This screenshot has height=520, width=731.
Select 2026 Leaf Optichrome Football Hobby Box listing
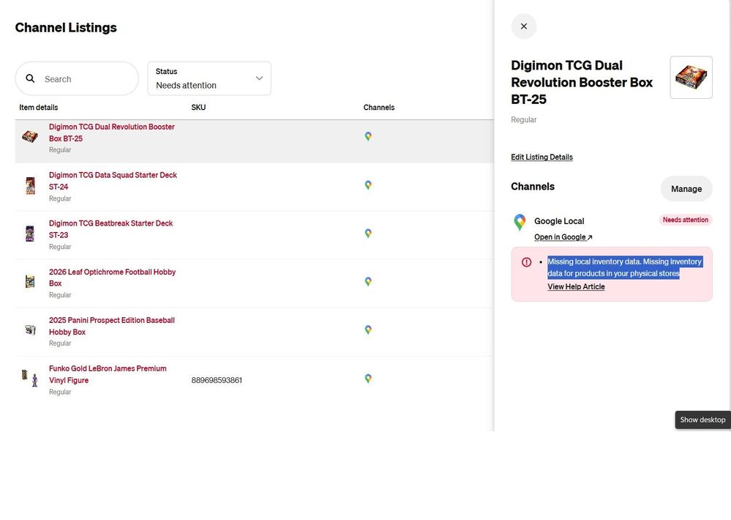[x=113, y=278]
